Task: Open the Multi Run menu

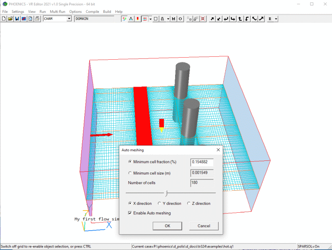Action: coord(57,12)
